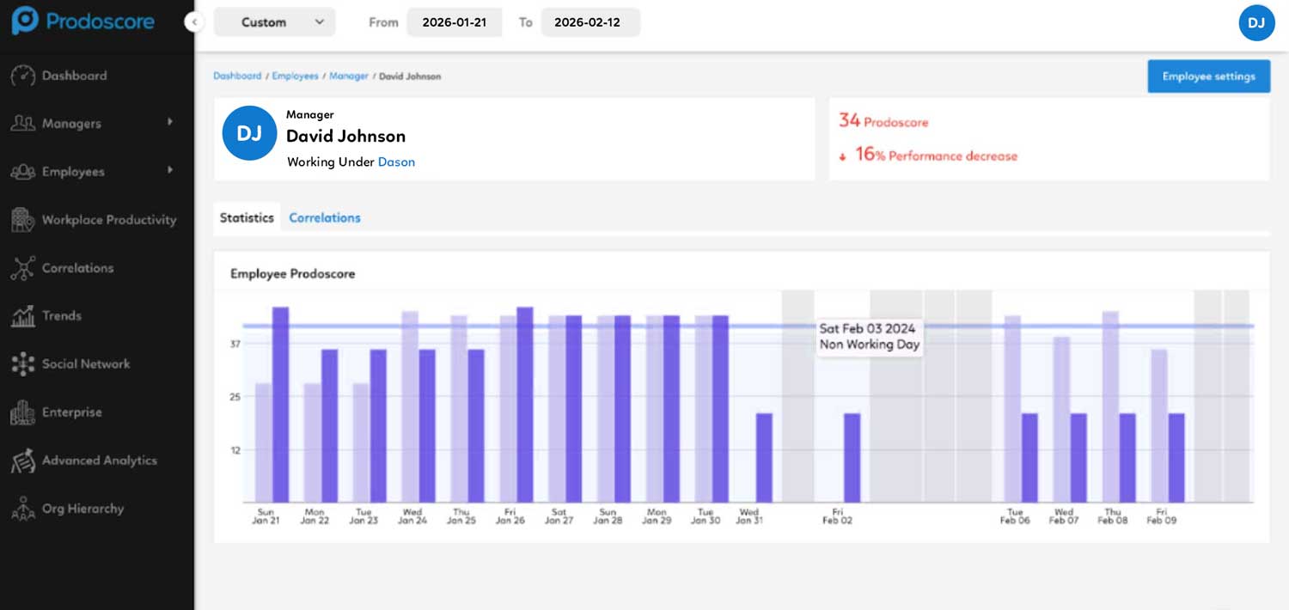The width and height of the screenshot is (1289, 610).
Task: Click the Correlations node icon in sidebar
Action: (x=23, y=268)
